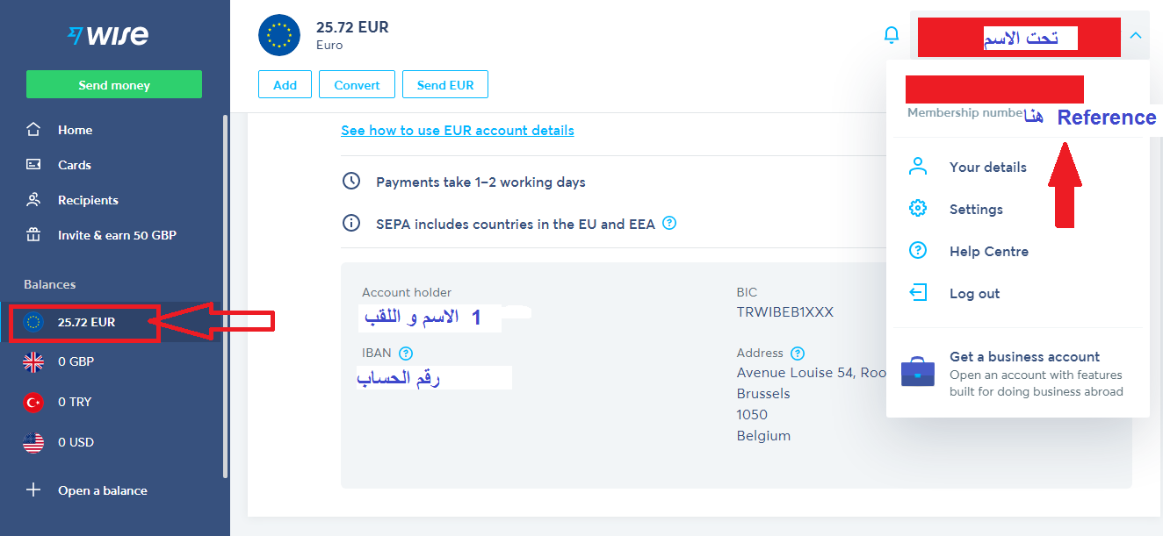The width and height of the screenshot is (1163, 536).
Task: Click the Wise logo in sidebar
Action: coord(108,35)
